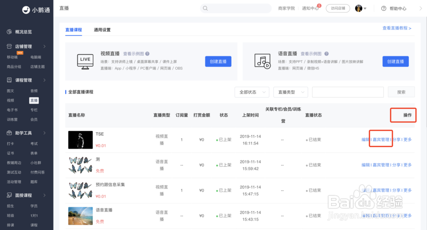
Task: Expand the 面授课程 section chevron
Action: pos(44,195)
